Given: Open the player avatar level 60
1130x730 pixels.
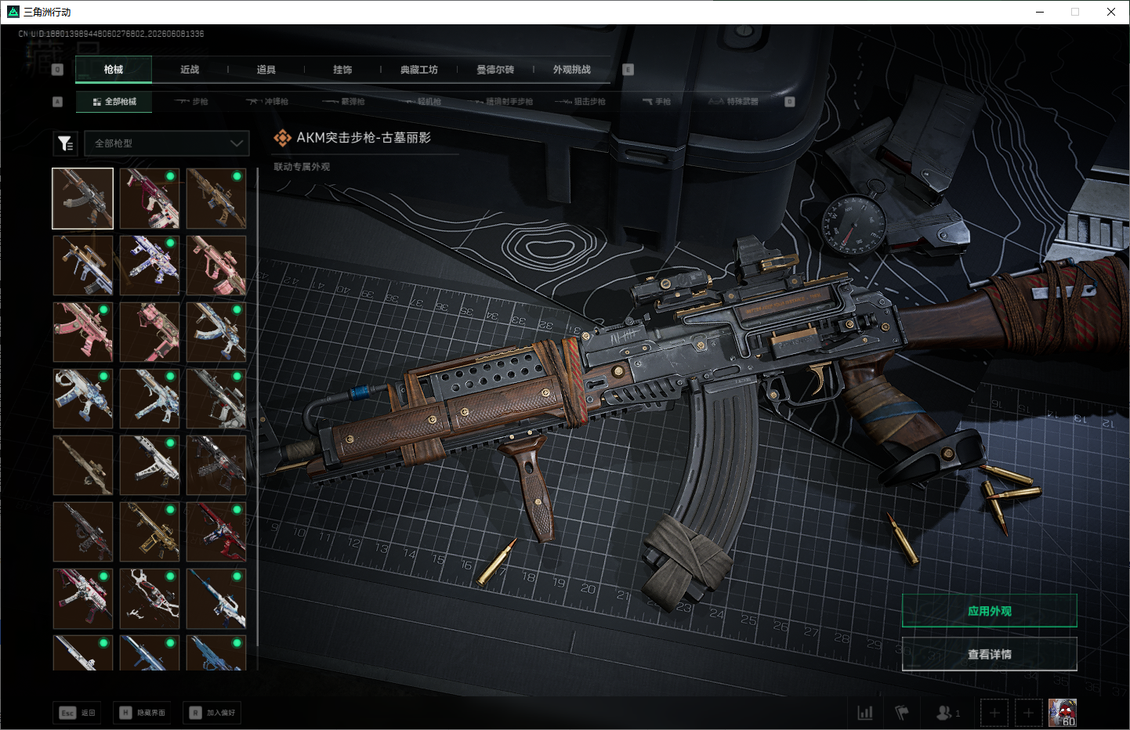Looking at the screenshot, I should (1063, 713).
